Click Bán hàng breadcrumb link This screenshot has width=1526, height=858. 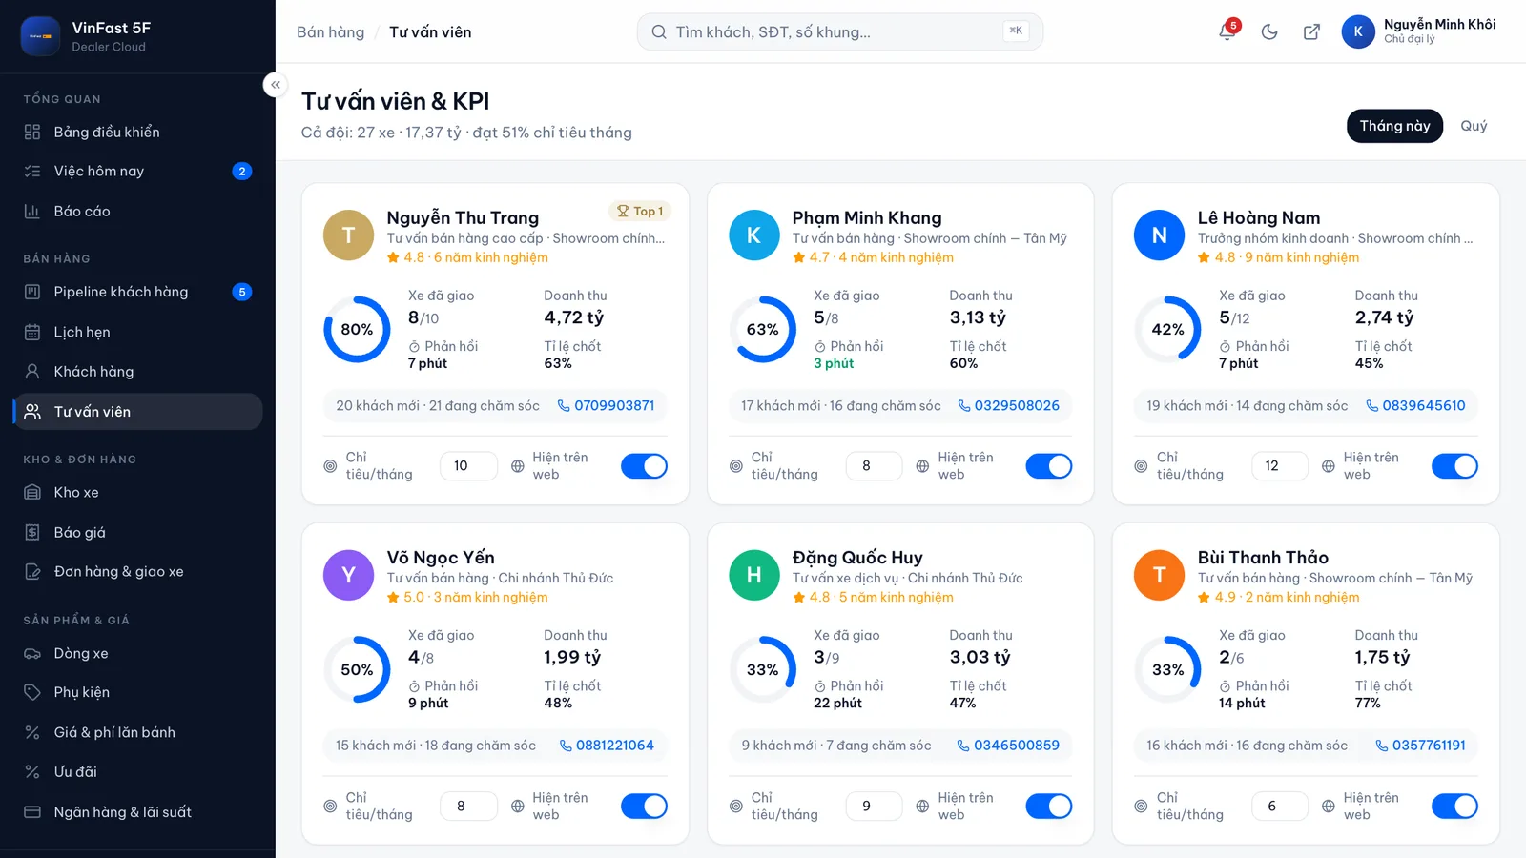(330, 31)
